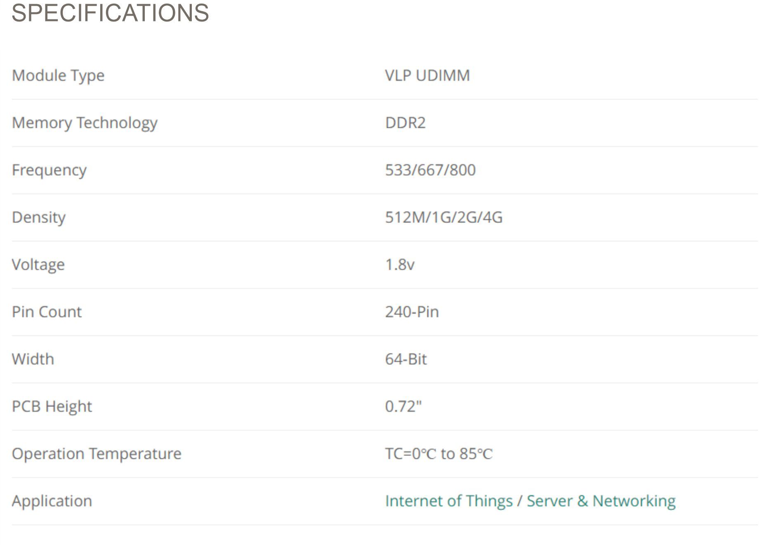Click the 64-Bit width value

[x=406, y=359]
